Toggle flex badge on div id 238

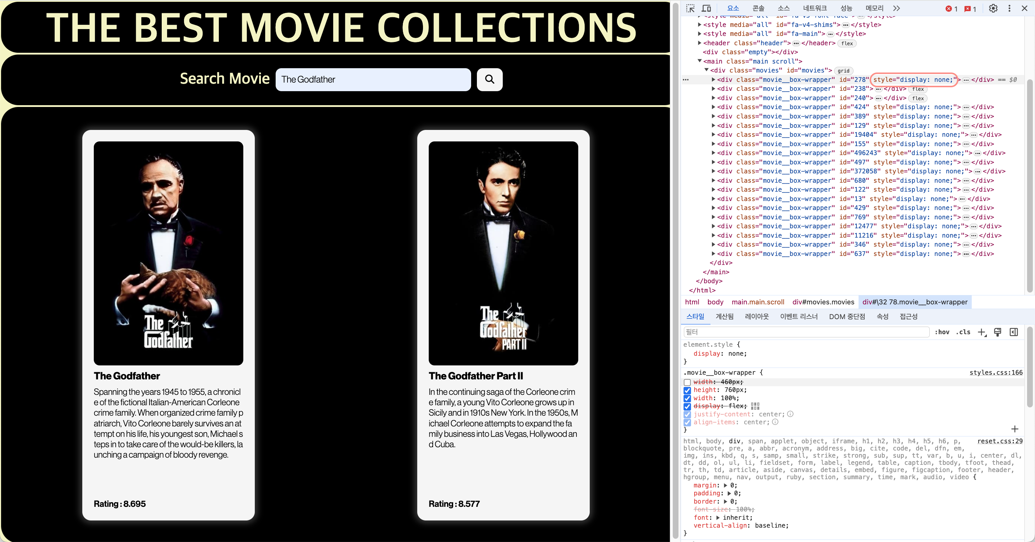click(x=918, y=89)
